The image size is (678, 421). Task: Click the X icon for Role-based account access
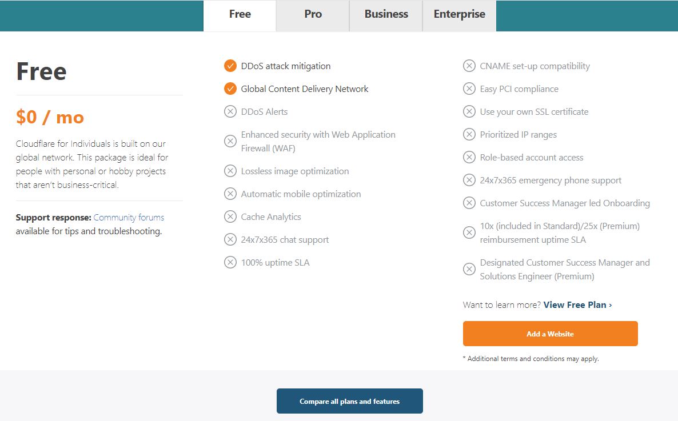point(469,158)
